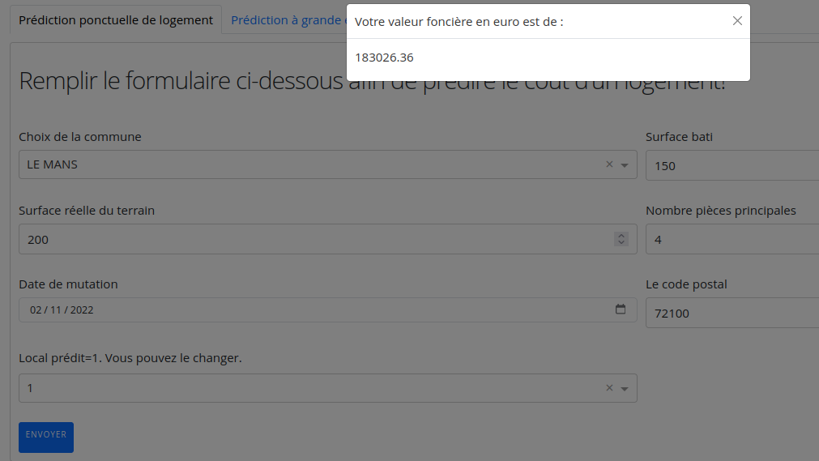Click the LE MANS commune combo box
This screenshot has width=819, height=461.
[x=308, y=164]
